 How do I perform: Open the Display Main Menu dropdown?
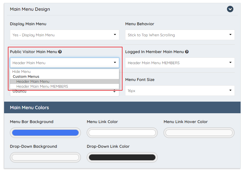pyautogui.click(x=64, y=35)
